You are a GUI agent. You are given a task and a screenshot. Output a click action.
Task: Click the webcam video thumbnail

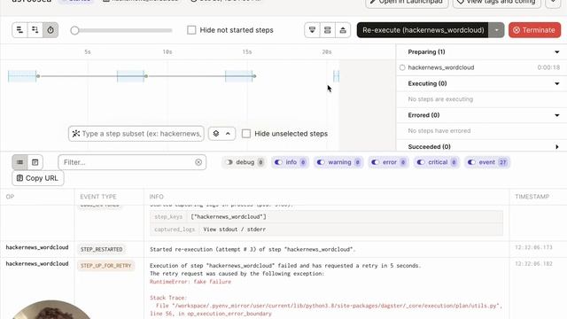[x=51, y=309]
